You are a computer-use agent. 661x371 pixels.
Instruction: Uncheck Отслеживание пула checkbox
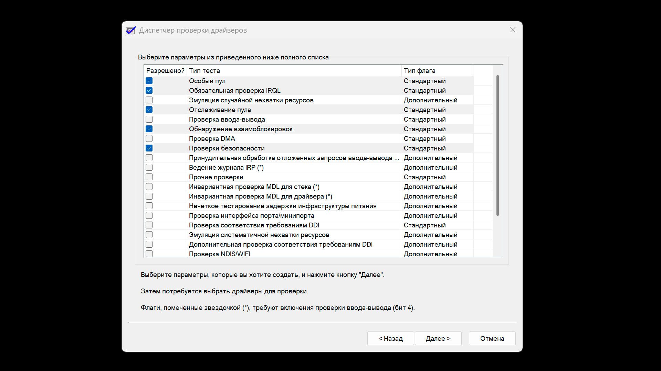tap(149, 110)
